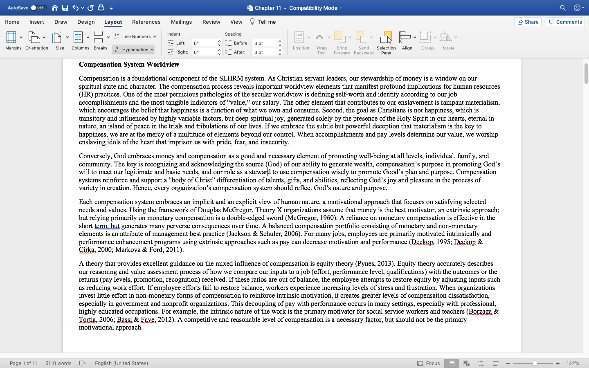Open word count from 5110 words
The width and height of the screenshot is (589, 368).
pos(58,363)
